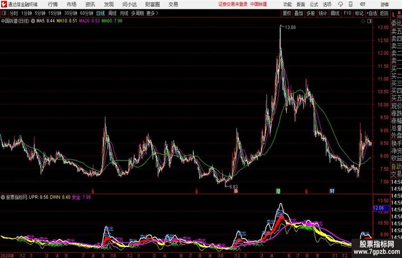Click the 标记 mark button

[x=359, y=13]
